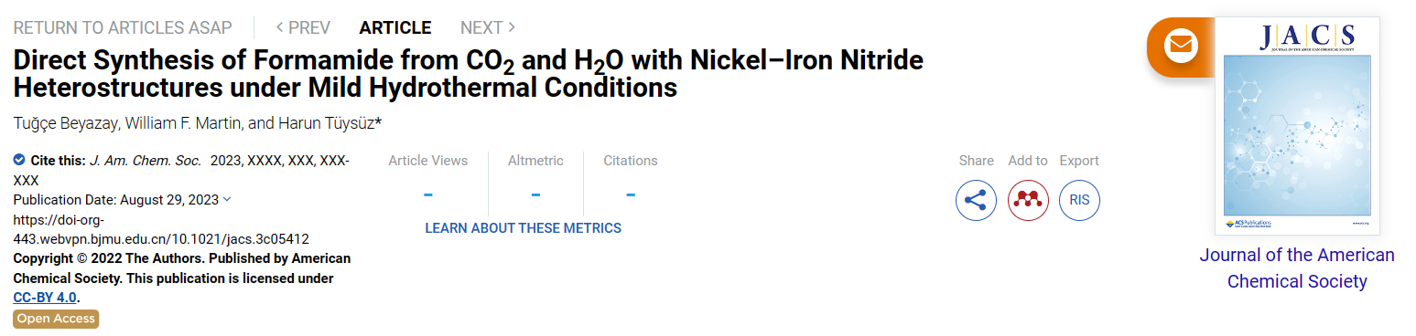Click the Share icon button
1416x336 pixels.
(x=976, y=200)
